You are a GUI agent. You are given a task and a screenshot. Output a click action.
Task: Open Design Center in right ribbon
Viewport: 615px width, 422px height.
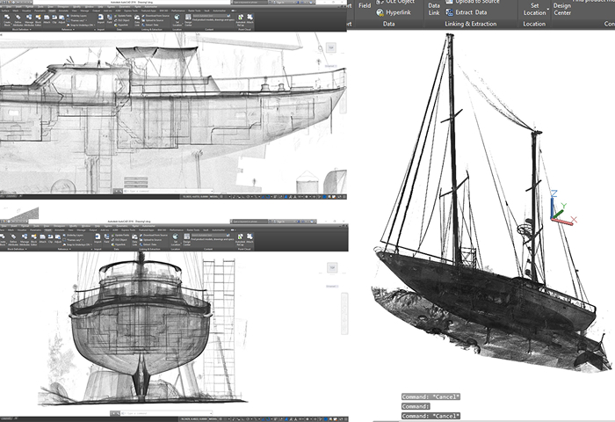pos(562,9)
